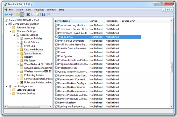This screenshot has width=177, height=117.
Task: Click the tree pane scroll right arrow
Action: point(51,106)
